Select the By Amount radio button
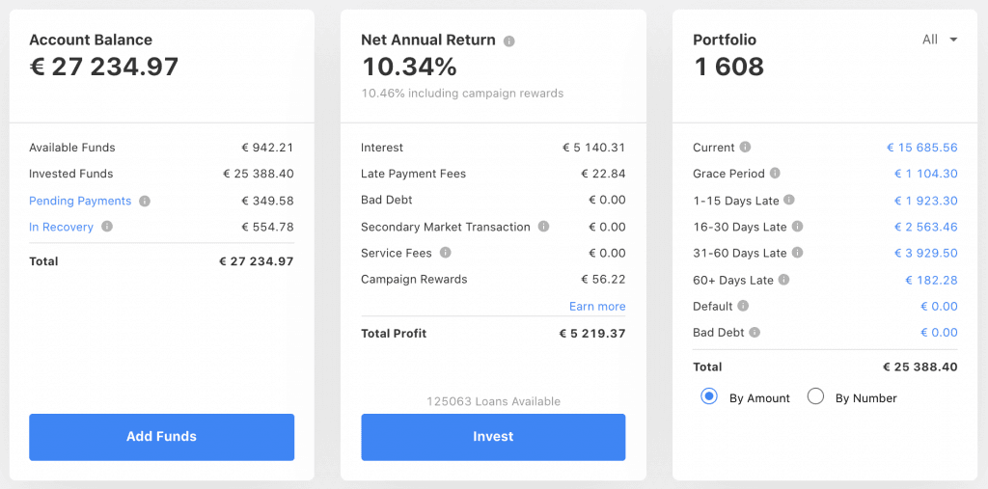 (709, 397)
